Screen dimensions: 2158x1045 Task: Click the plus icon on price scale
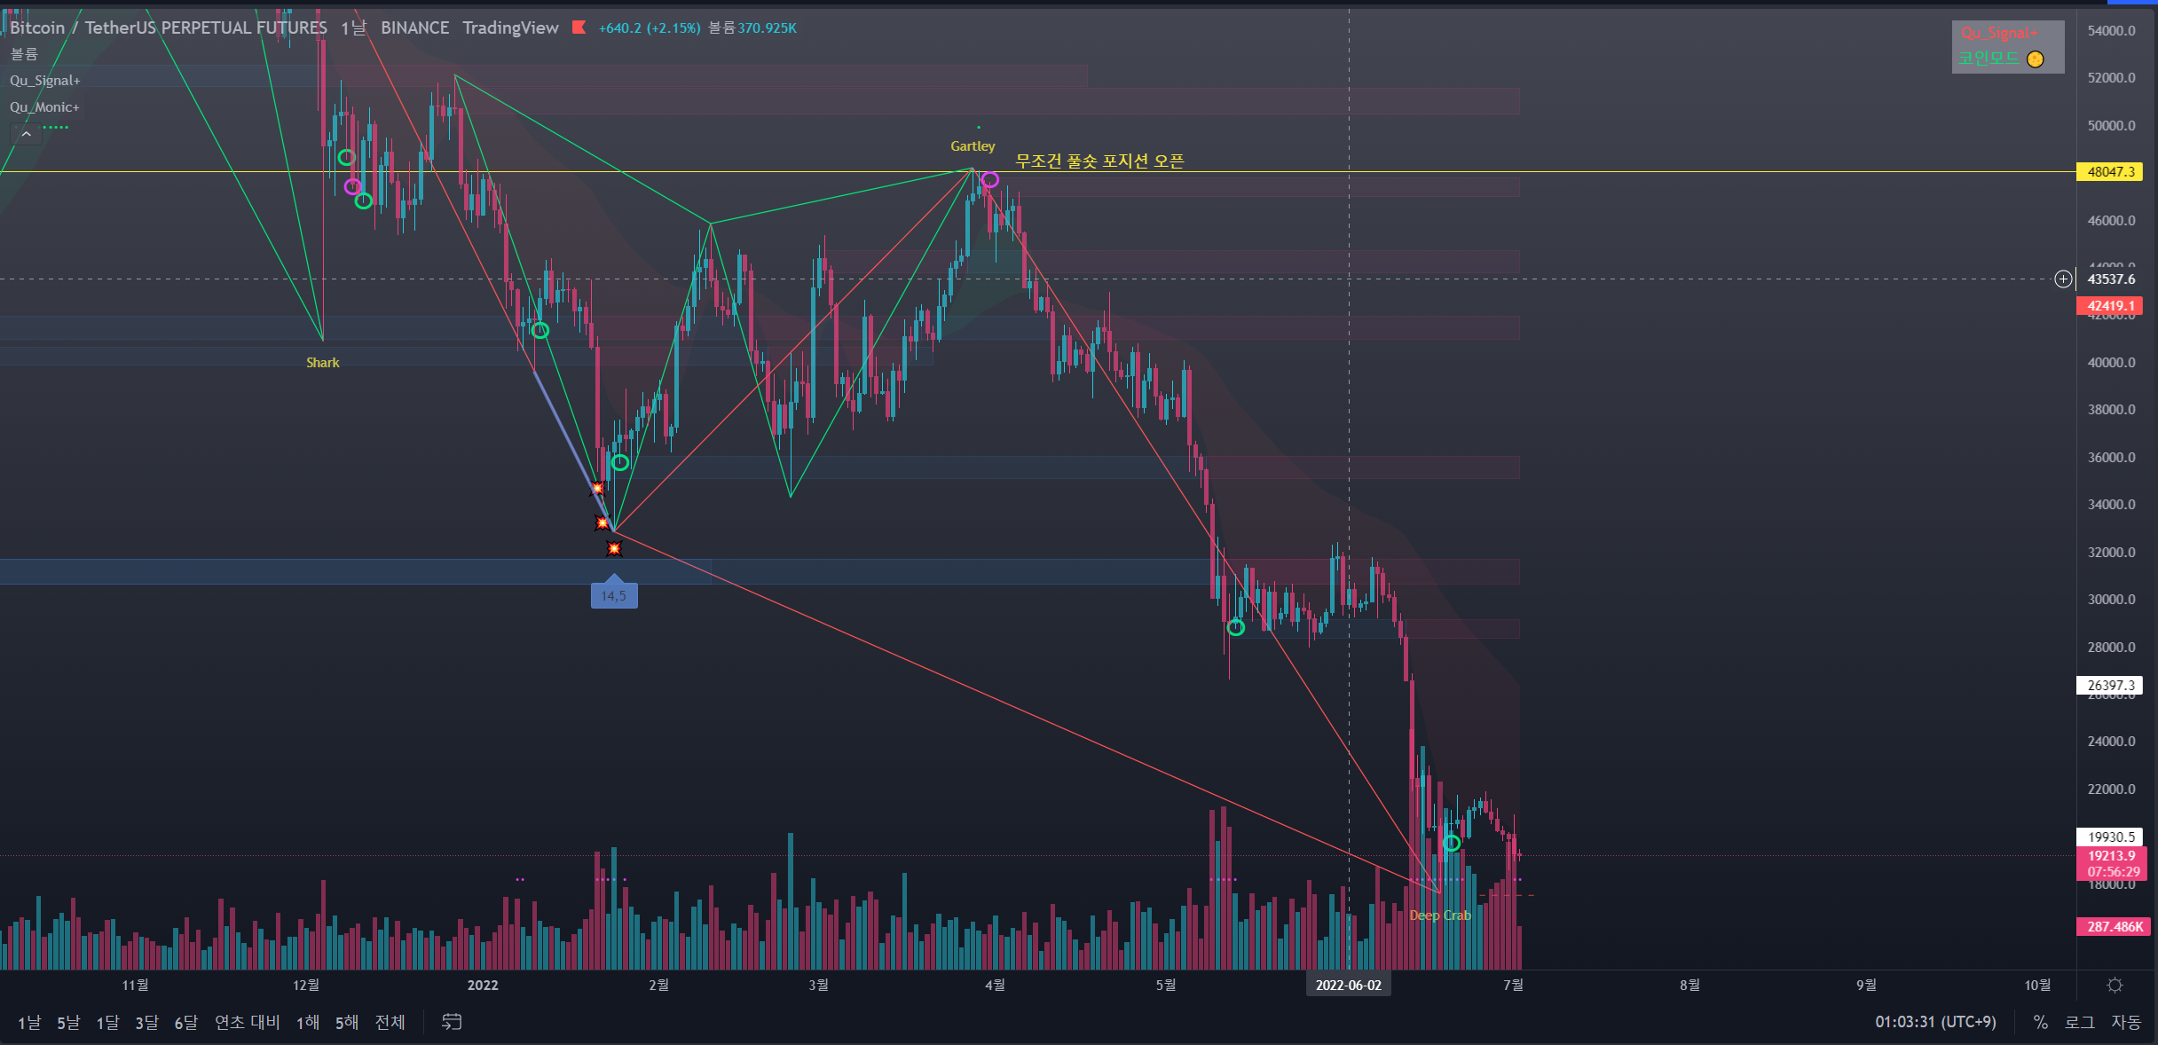point(2063,279)
